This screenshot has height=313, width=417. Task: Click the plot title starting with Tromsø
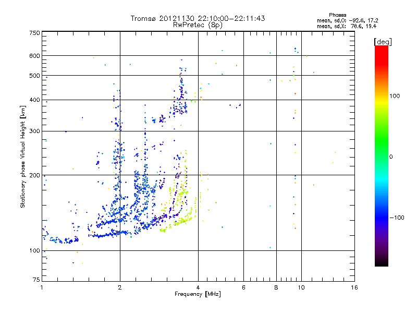pos(198,18)
